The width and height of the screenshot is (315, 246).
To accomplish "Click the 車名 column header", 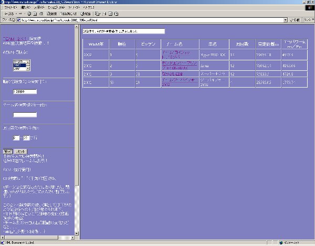I will (x=214, y=44).
